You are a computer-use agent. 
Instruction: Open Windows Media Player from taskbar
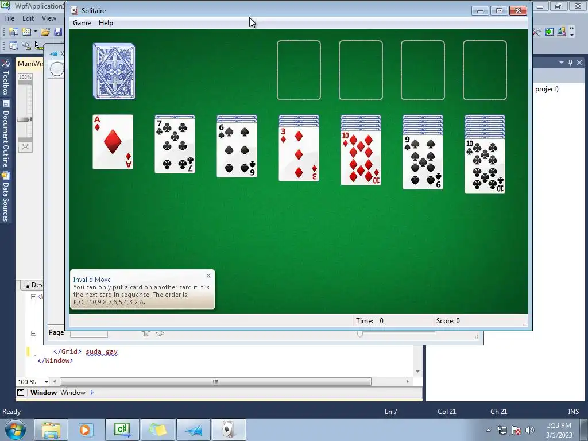click(x=86, y=430)
